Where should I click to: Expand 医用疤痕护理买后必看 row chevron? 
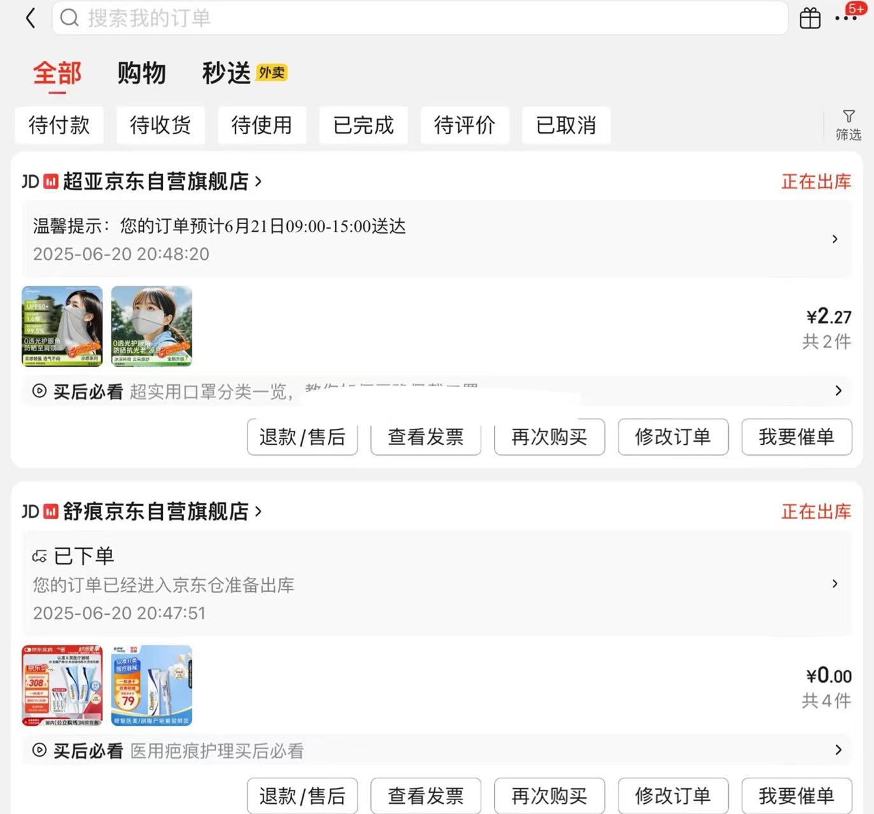click(838, 750)
